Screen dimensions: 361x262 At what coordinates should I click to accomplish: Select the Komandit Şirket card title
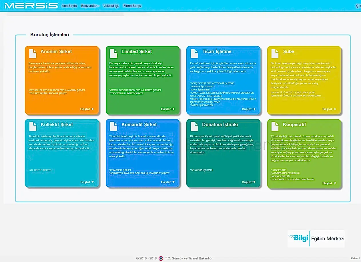coord(139,124)
